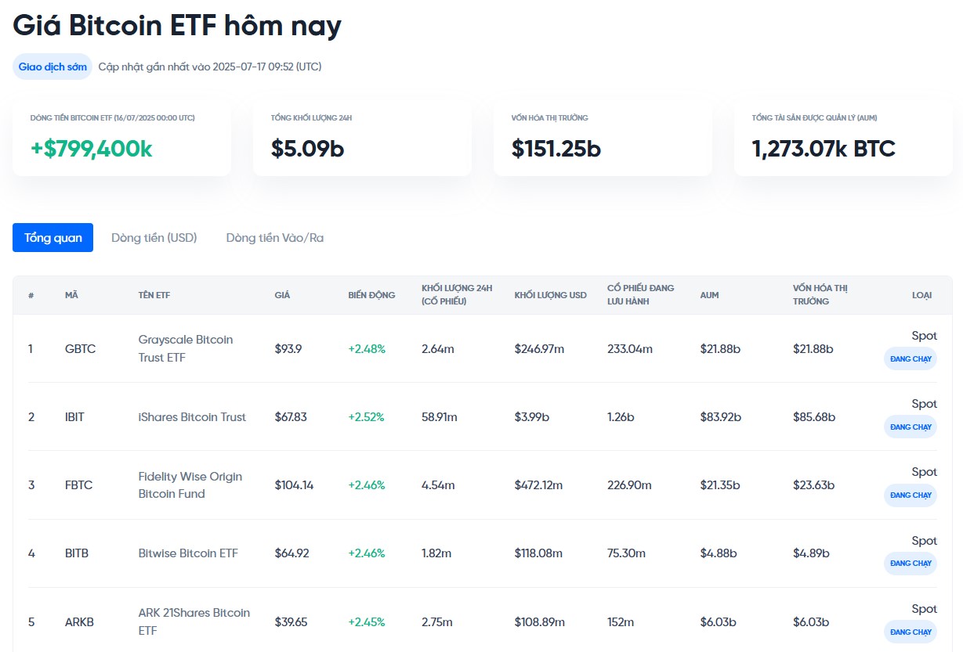Open ARK 21Shares Bitcoin ETF link
Screen dimensions: 963x652
click(194, 621)
